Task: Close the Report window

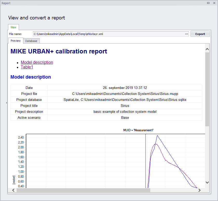Action: pyautogui.click(x=214, y=3)
